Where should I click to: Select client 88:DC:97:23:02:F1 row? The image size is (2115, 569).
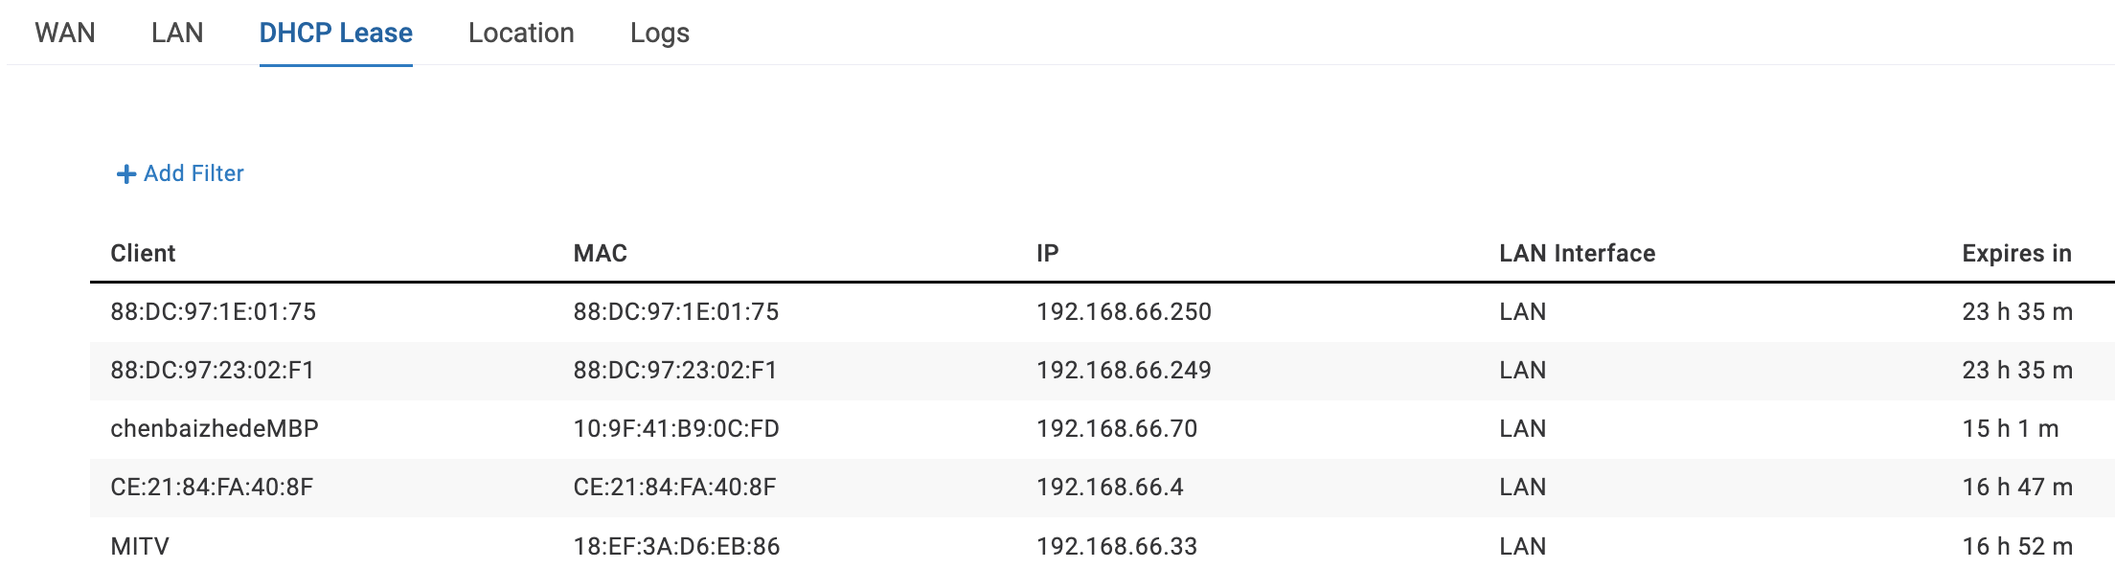(212, 370)
